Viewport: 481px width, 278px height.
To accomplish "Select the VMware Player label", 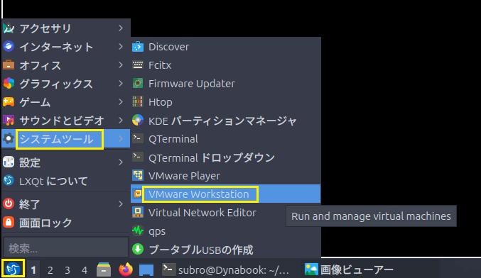I will pyautogui.click(x=184, y=176).
